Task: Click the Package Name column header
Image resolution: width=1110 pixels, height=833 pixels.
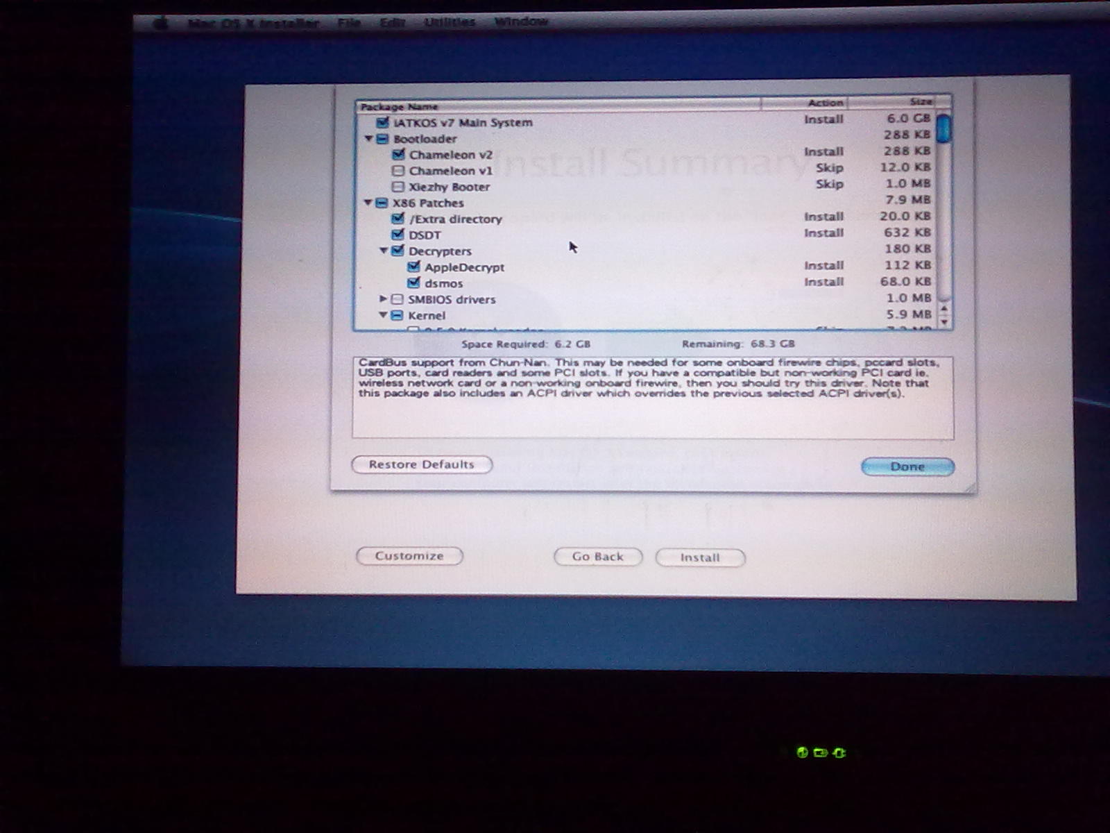Action: pyautogui.click(x=558, y=106)
